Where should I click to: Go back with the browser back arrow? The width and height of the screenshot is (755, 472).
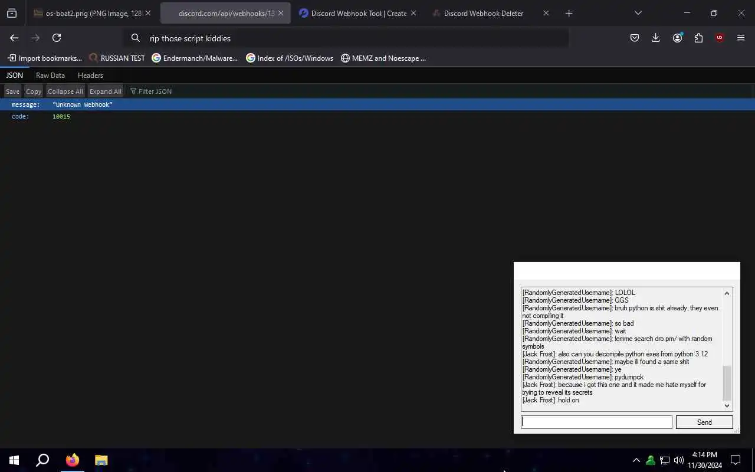(x=14, y=38)
